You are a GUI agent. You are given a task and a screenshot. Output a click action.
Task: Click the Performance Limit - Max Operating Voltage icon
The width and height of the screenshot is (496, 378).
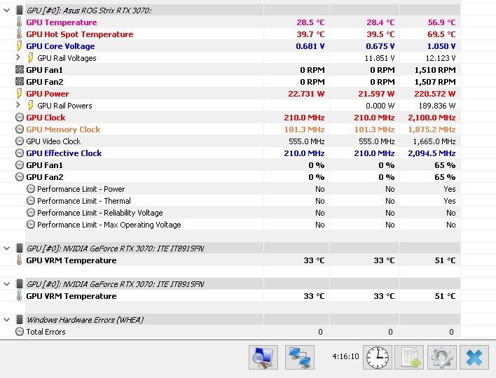click(31, 225)
